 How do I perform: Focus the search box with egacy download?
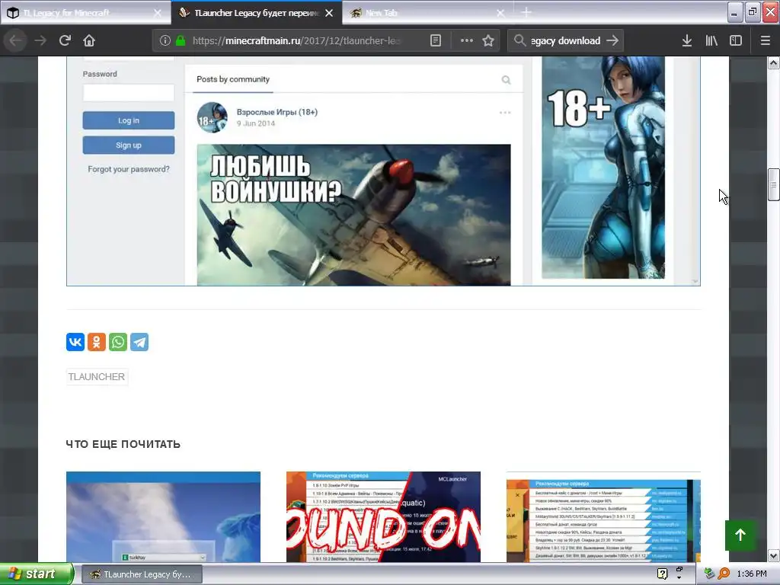565,40
